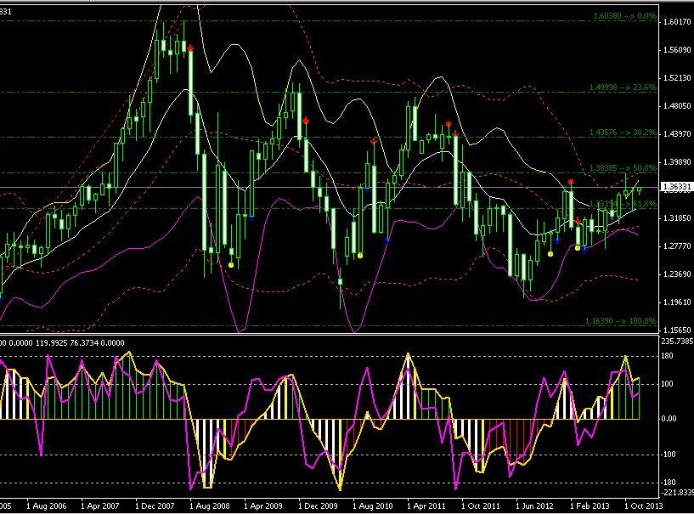This screenshot has height=514, width=694.
Task: Select the red signal dot above the Feb 2013 high
Action: (x=571, y=182)
